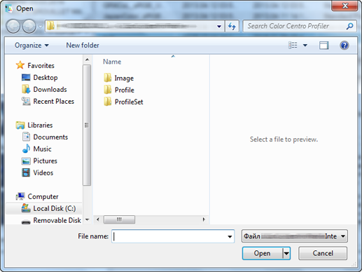Viewport: 362px width, 272px height.
Task: Open Desktop in Favorites
Action: click(46, 78)
